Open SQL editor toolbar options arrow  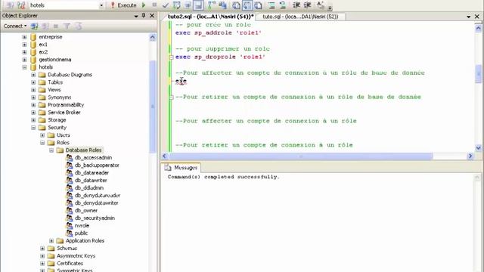[330, 8]
